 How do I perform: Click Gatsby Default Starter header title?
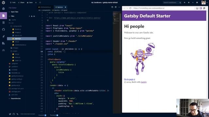pos(147,16)
